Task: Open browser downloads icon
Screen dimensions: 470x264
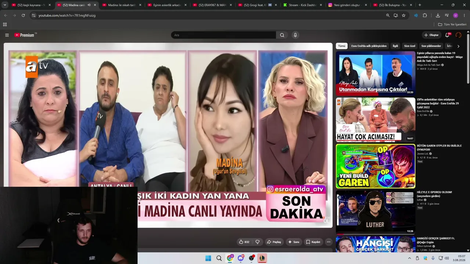Action: (x=438, y=15)
